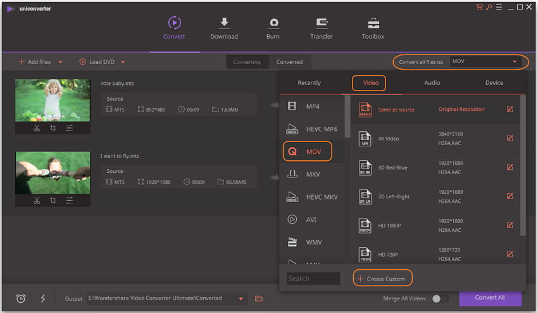Toggle Merge All Videos switch
538x313 pixels.
point(441,298)
